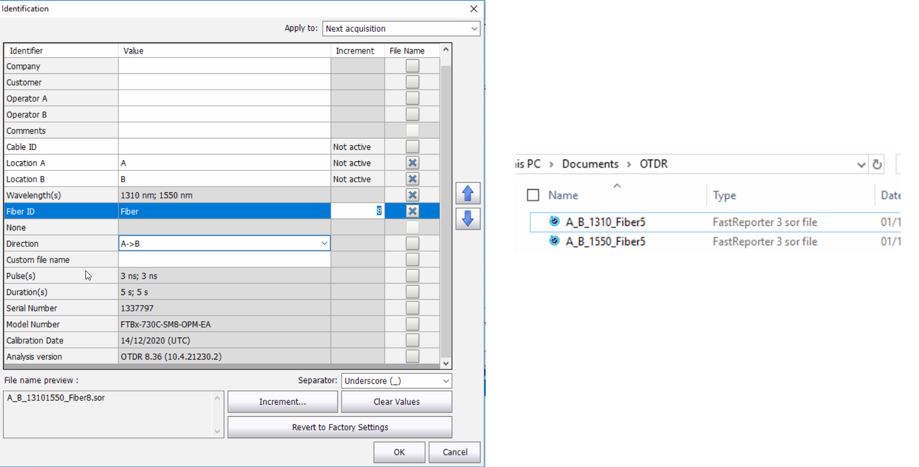Toggle File Name checkbox for Serial Number
Image resolution: width=919 pixels, height=467 pixels.
[412, 308]
